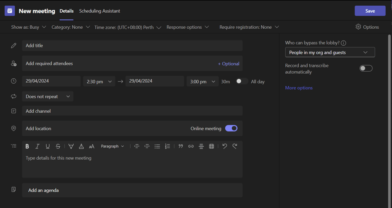Decrease indent in details editor
Viewport: 392px width, 208px height.
136,146
